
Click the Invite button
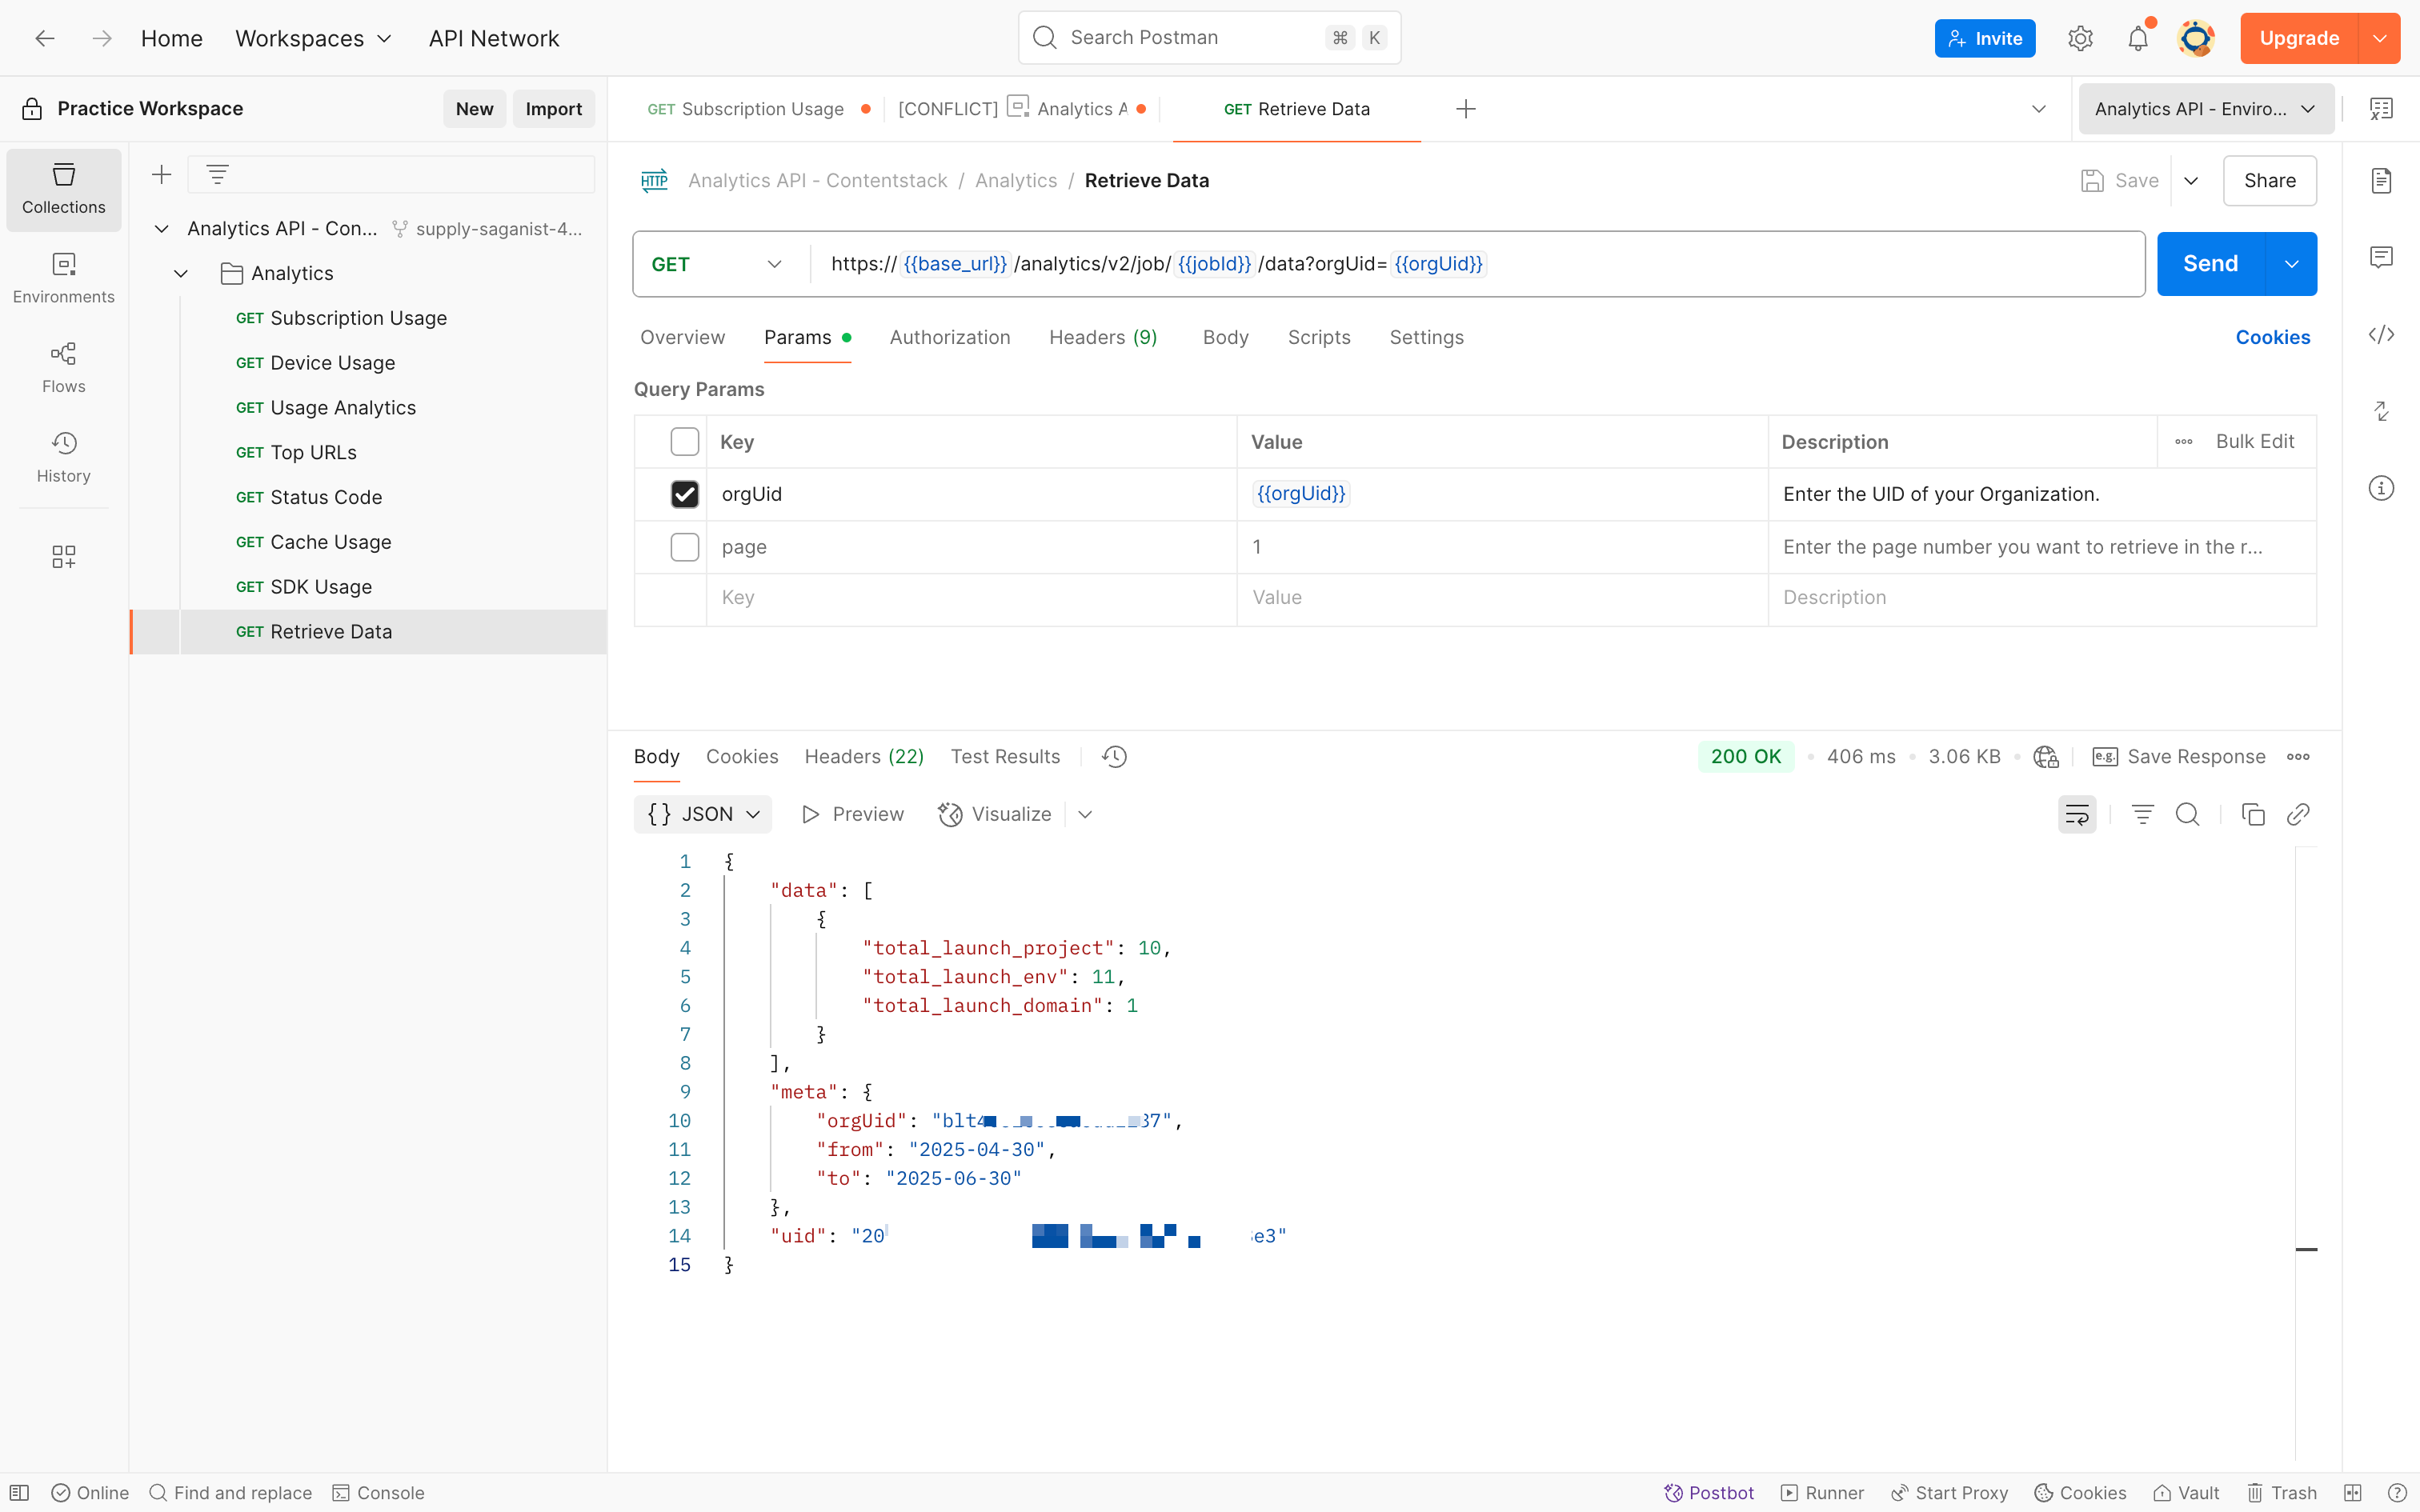[x=1984, y=38]
